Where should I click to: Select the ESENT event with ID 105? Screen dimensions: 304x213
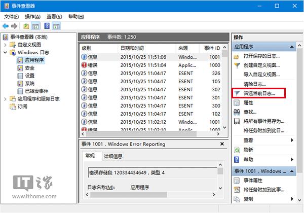[x=151, y=82]
